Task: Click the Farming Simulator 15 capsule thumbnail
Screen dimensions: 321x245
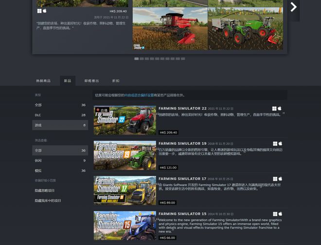Action: tap(125, 226)
